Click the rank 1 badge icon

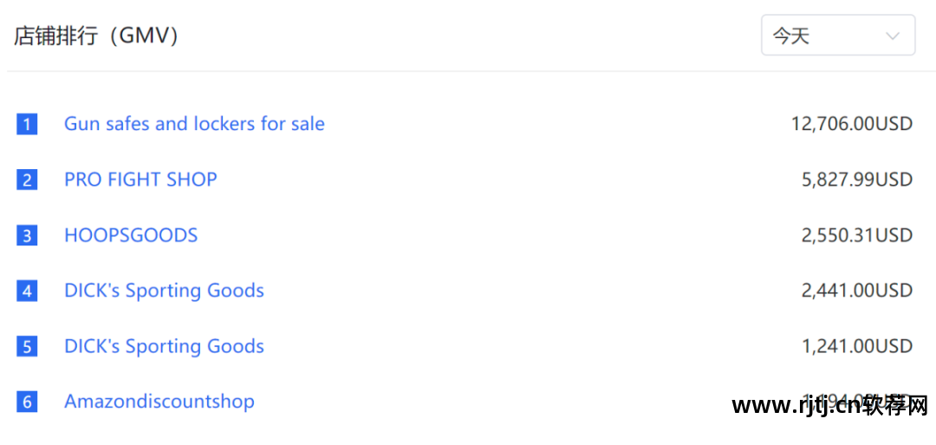27,124
